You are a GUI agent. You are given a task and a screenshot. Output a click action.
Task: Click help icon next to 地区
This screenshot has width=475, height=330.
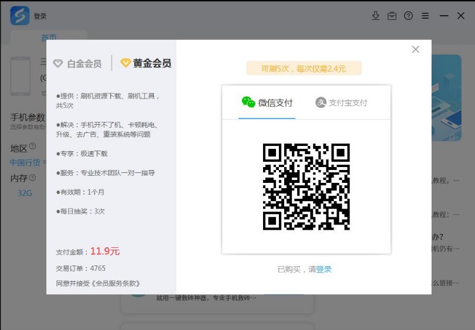32,147
